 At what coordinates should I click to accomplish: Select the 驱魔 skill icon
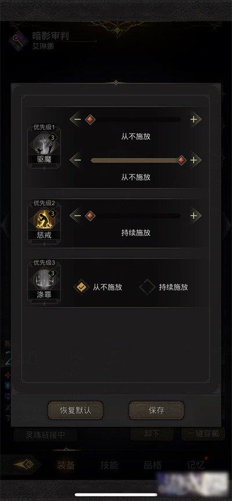tap(44, 144)
